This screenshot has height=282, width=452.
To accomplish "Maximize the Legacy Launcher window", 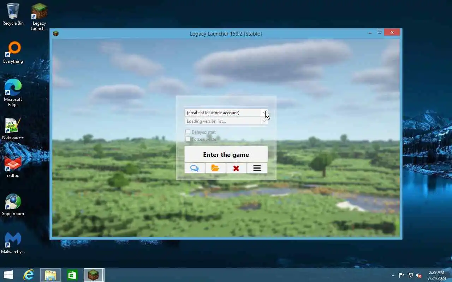I will 380,32.
